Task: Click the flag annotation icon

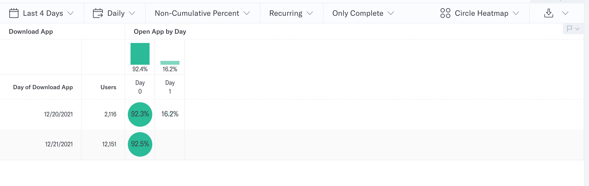Action: tap(570, 29)
